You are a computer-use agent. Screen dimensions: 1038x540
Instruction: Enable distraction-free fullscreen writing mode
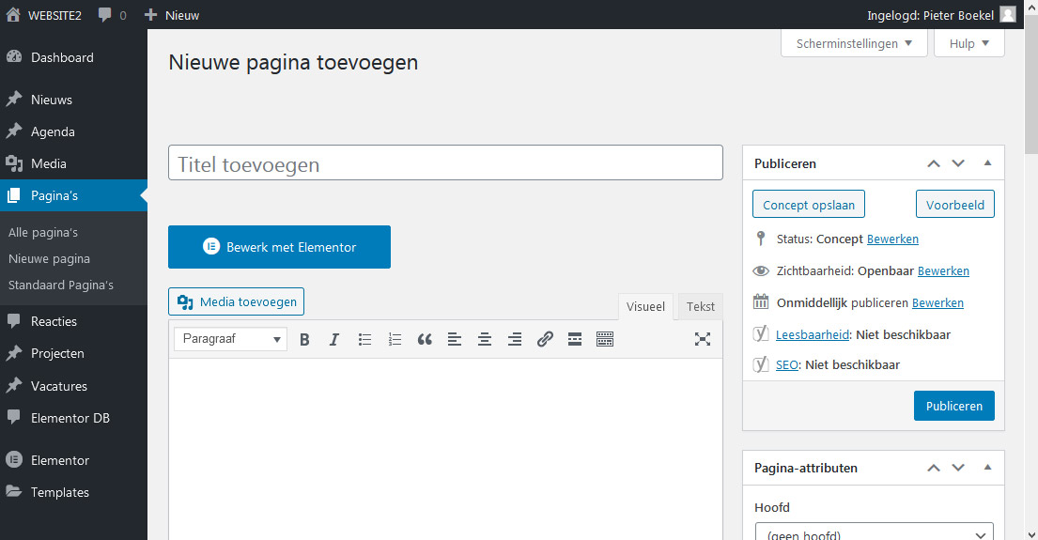pos(703,340)
